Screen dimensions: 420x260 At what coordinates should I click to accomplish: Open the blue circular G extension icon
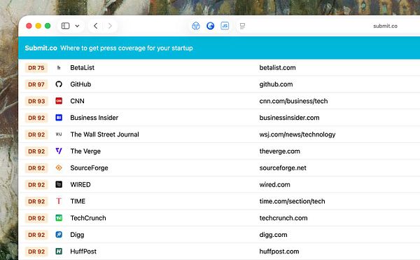(210, 26)
